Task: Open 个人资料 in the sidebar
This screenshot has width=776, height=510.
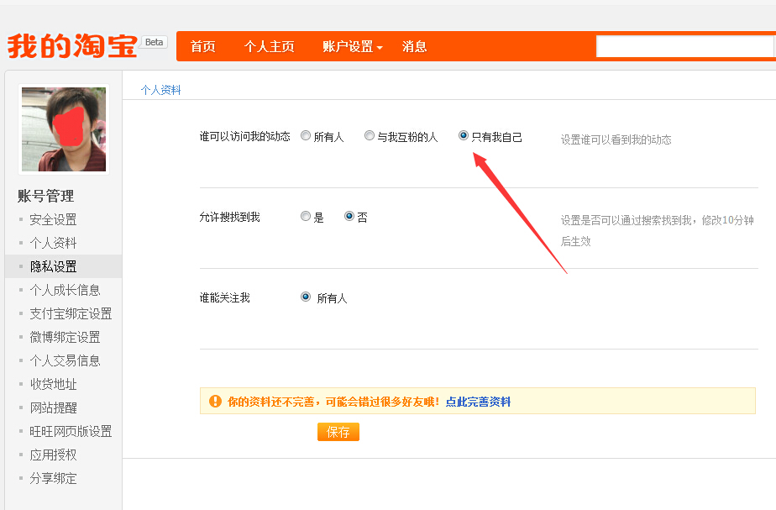Action: click(53, 243)
